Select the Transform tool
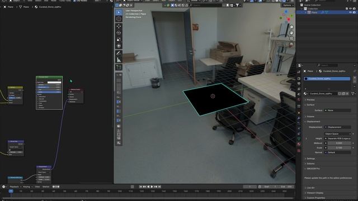This screenshot has height=201, width=358. (x=119, y=46)
